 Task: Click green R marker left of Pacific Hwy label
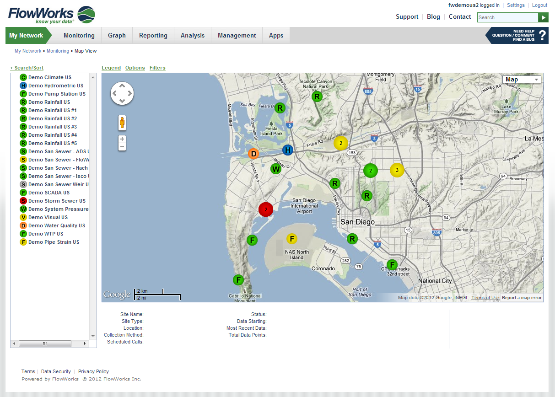click(335, 183)
